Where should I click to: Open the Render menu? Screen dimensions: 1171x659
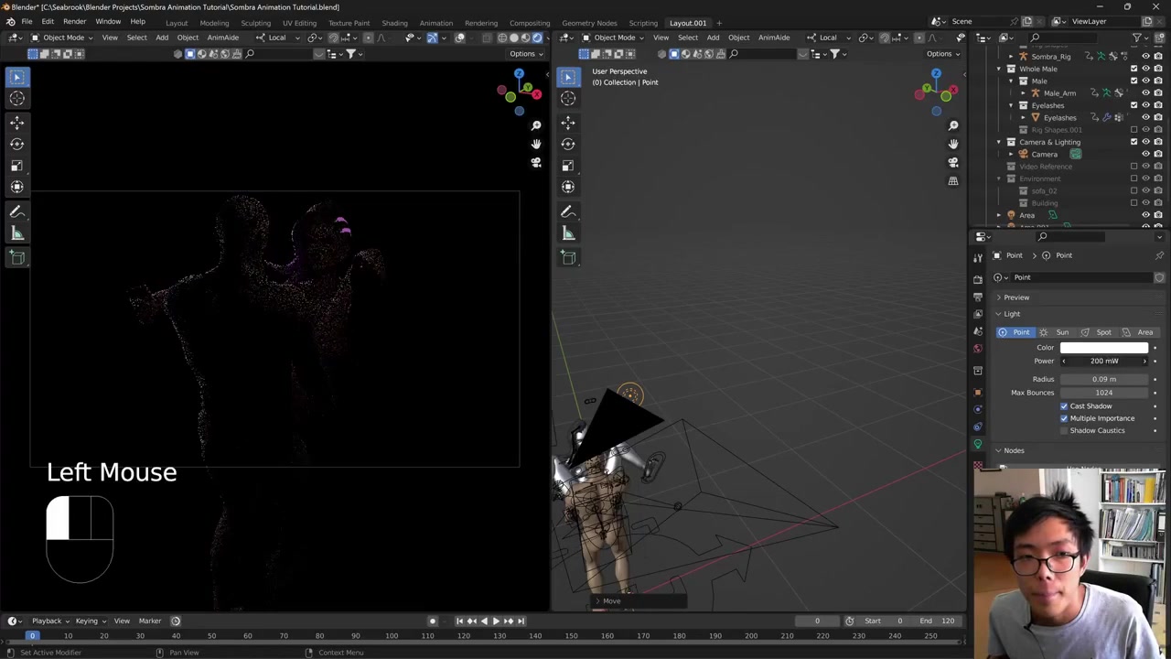pos(74,22)
